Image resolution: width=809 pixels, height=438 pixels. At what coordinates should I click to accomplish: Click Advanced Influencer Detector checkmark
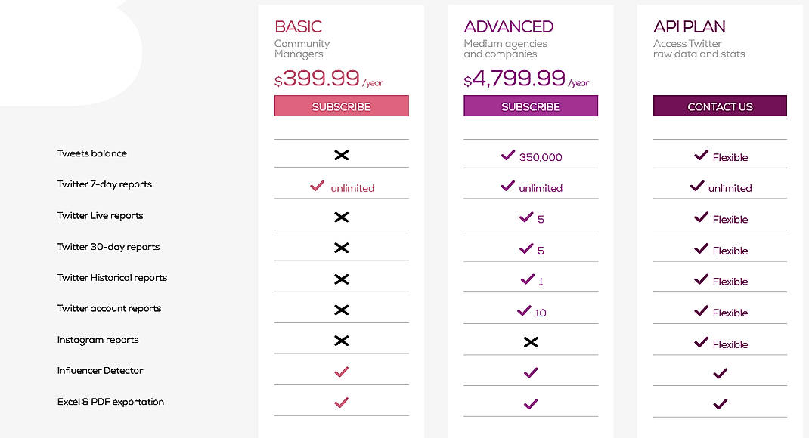coord(531,372)
